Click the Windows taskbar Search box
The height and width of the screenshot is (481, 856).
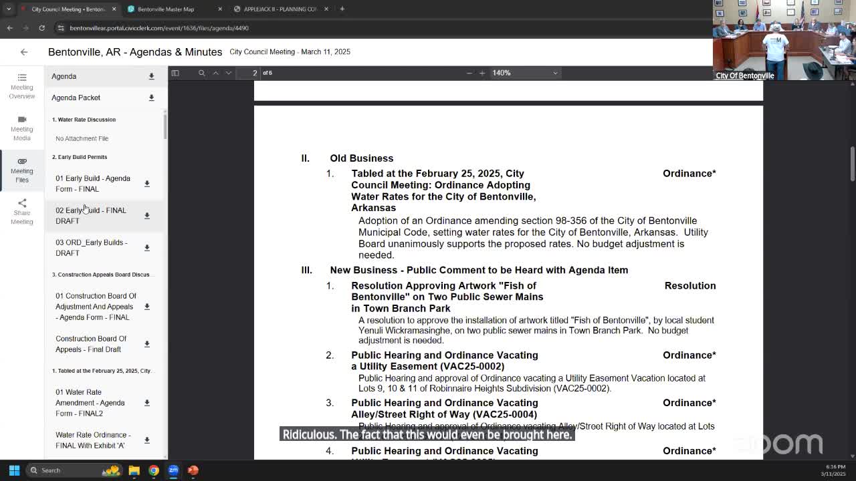pyautogui.click(x=75, y=470)
